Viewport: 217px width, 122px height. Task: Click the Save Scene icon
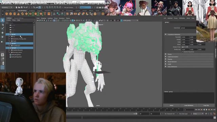pyautogui.click(x=22, y=7)
